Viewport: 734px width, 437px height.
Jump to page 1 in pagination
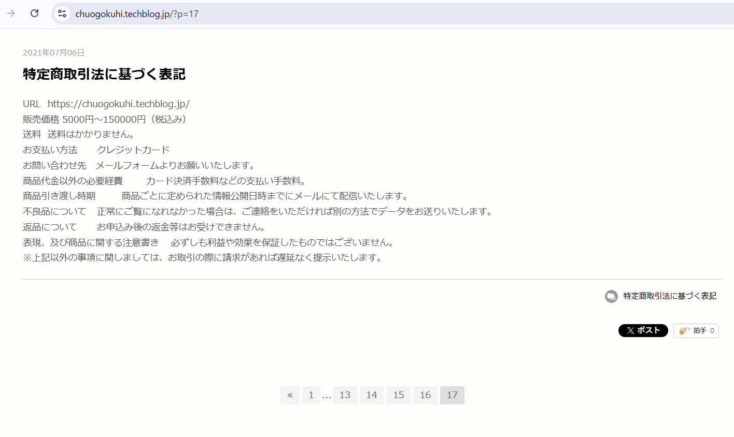(311, 395)
